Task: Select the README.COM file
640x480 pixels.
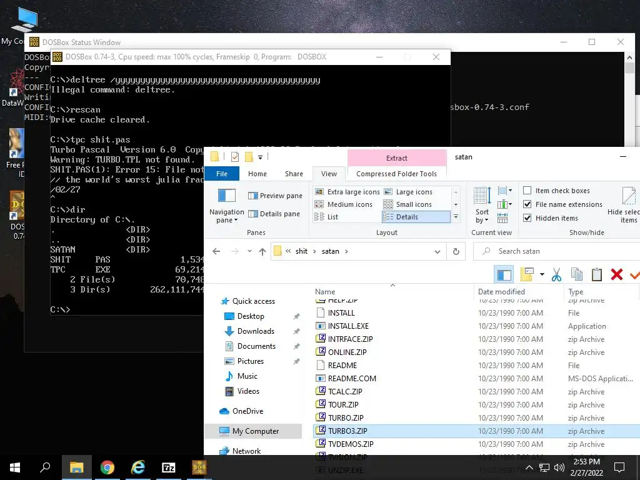Action: [352, 378]
